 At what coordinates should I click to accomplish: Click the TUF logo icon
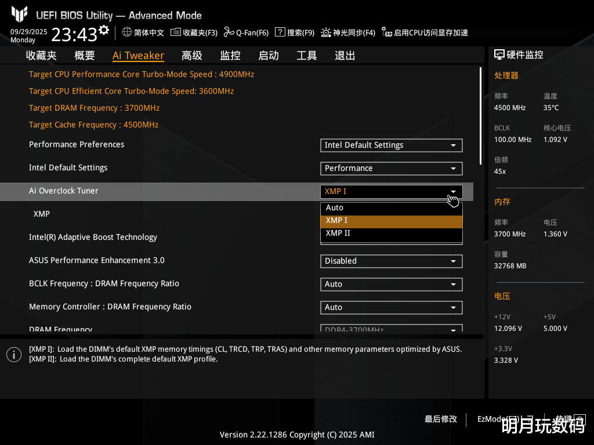[x=19, y=14]
